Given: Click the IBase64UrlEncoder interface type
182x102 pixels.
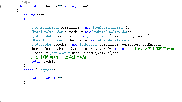Looking at the screenshot, I should [x=47, y=40].
